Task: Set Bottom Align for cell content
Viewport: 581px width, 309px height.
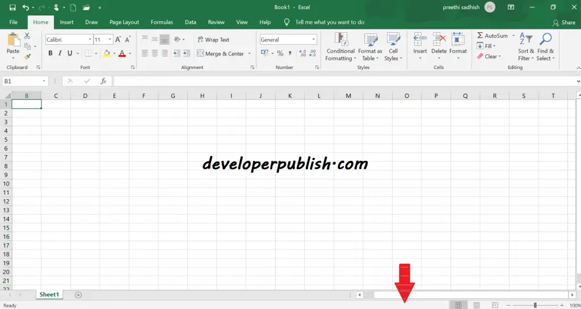Action: [165, 39]
